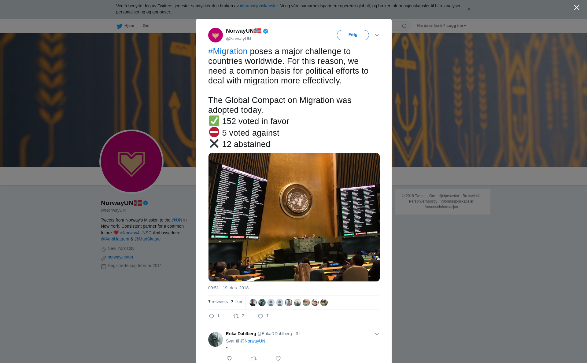Retweet the NorwayUN migration tweet
The width and height of the screenshot is (587, 363).
[x=236, y=316]
